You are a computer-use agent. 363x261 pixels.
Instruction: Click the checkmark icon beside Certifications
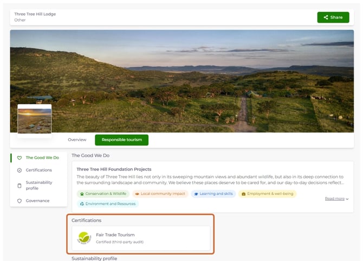click(20, 170)
